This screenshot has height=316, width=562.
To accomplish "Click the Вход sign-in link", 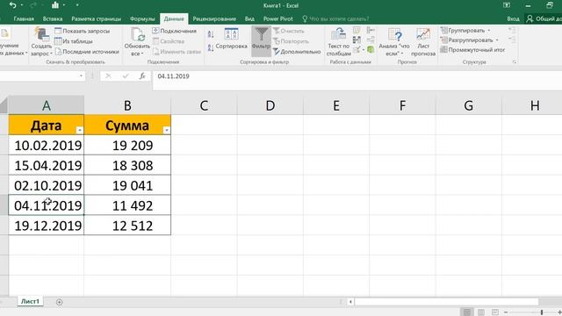I will tap(513, 18).
